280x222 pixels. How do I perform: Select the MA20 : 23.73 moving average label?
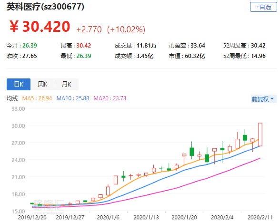click(x=110, y=98)
